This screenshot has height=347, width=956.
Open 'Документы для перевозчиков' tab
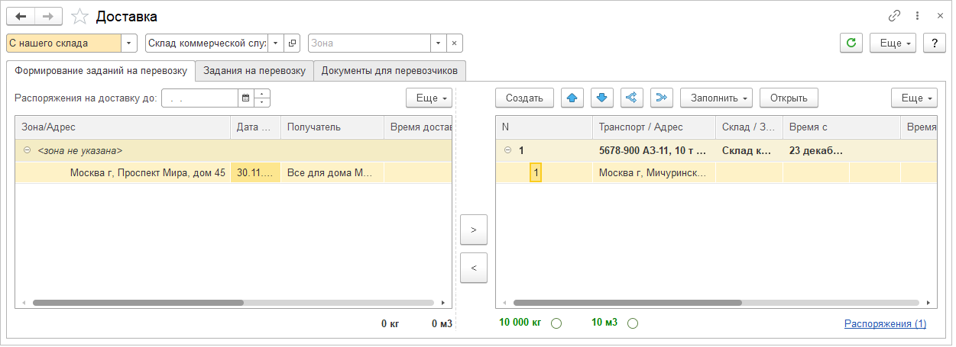pos(389,71)
